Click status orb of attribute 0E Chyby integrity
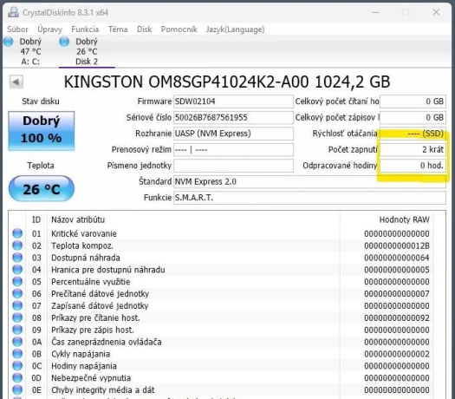Viewport: 455px width, 399px height. pos(17,390)
